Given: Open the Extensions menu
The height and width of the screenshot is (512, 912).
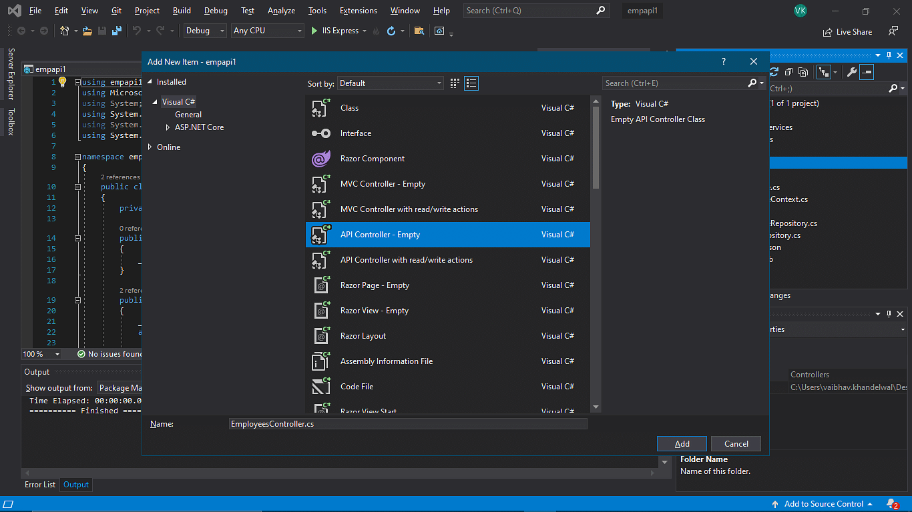Looking at the screenshot, I should (358, 11).
